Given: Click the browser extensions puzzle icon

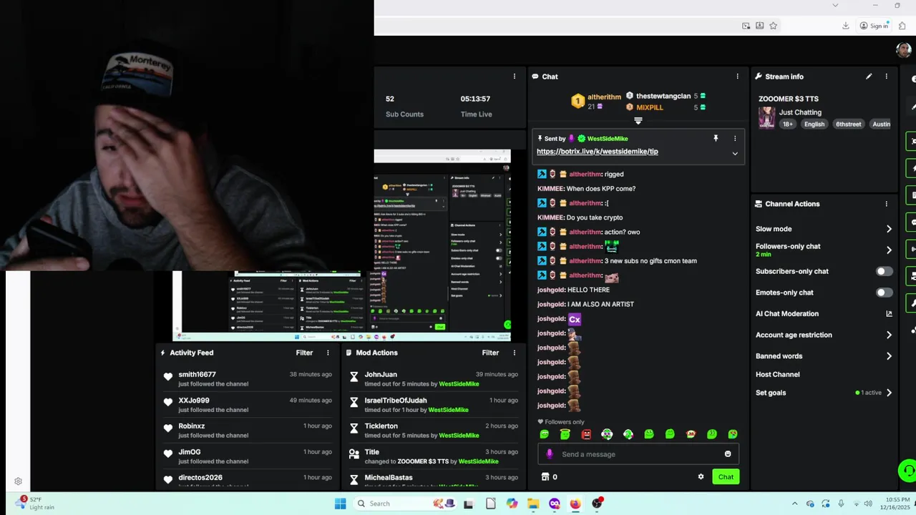Looking at the screenshot, I should [902, 26].
